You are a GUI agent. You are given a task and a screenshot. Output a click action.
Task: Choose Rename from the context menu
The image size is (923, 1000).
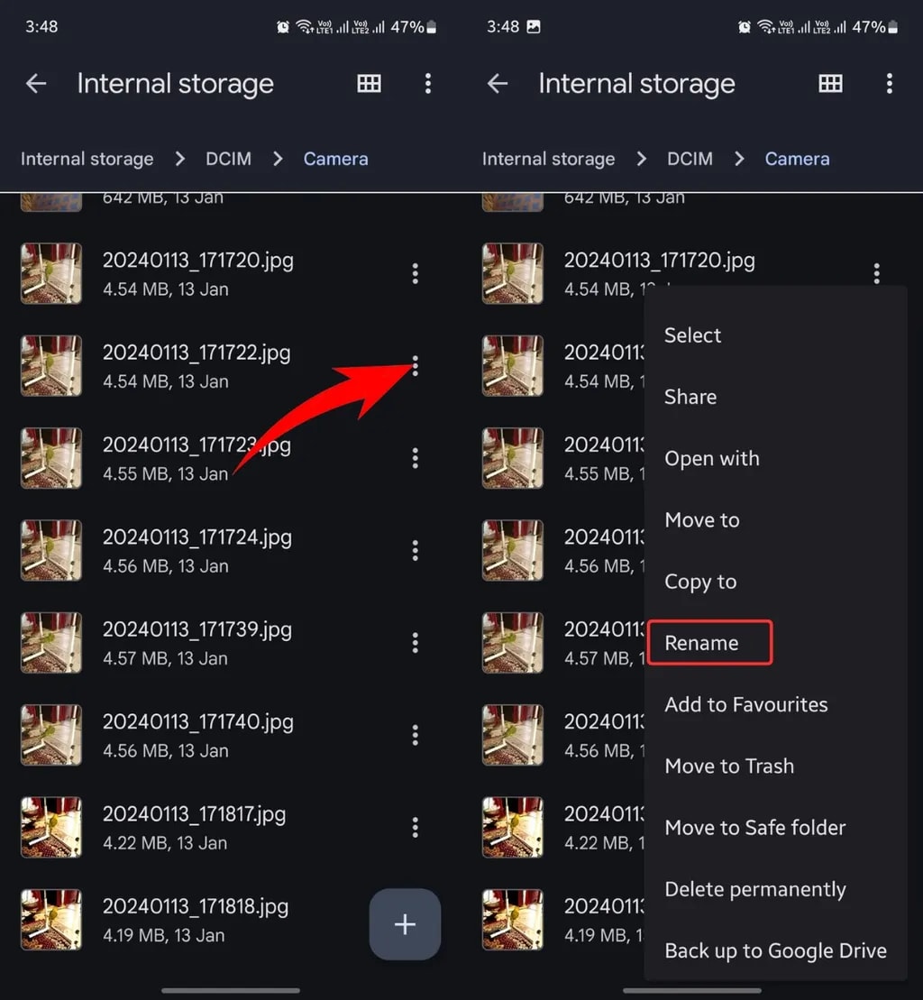(x=701, y=643)
